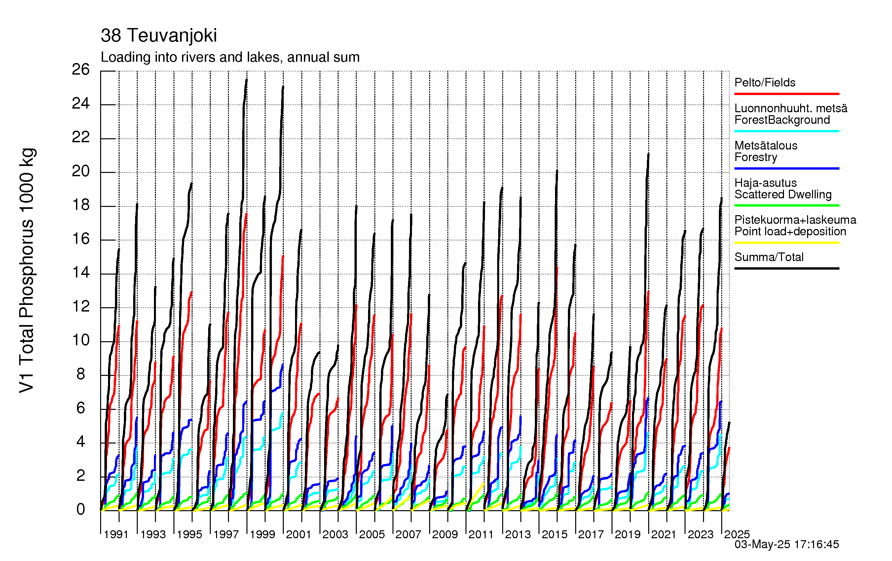Click the yellow Point load legend line
The height and width of the screenshot is (561, 892).
787,243
